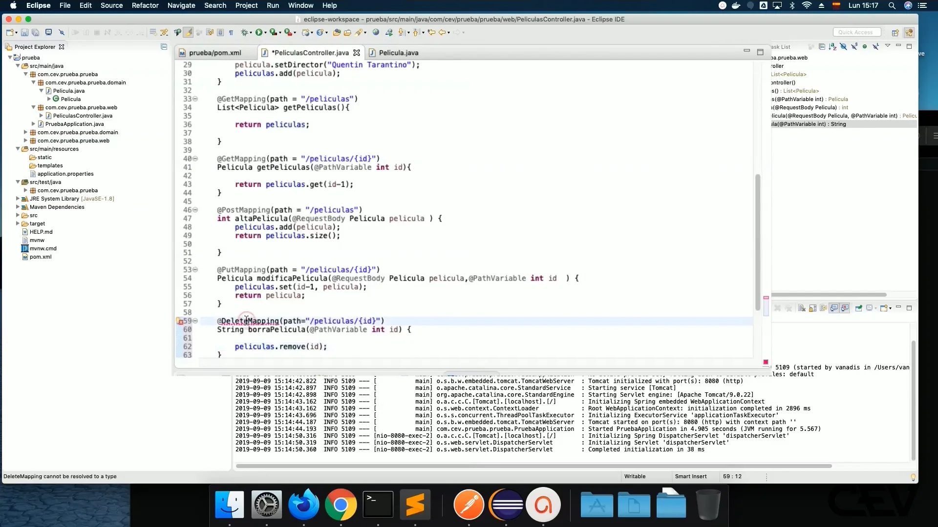Collapse all in Project Explorer
Image resolution: width=938 pixels, height=527 pixels.
[164, 47]
